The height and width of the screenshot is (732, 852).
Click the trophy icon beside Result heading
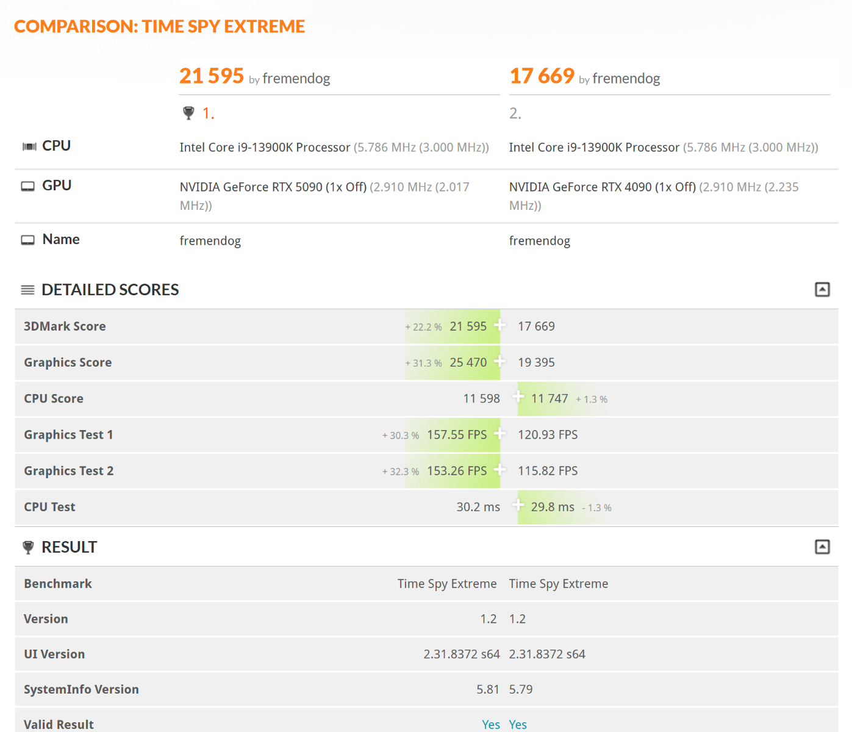[28, 547]
